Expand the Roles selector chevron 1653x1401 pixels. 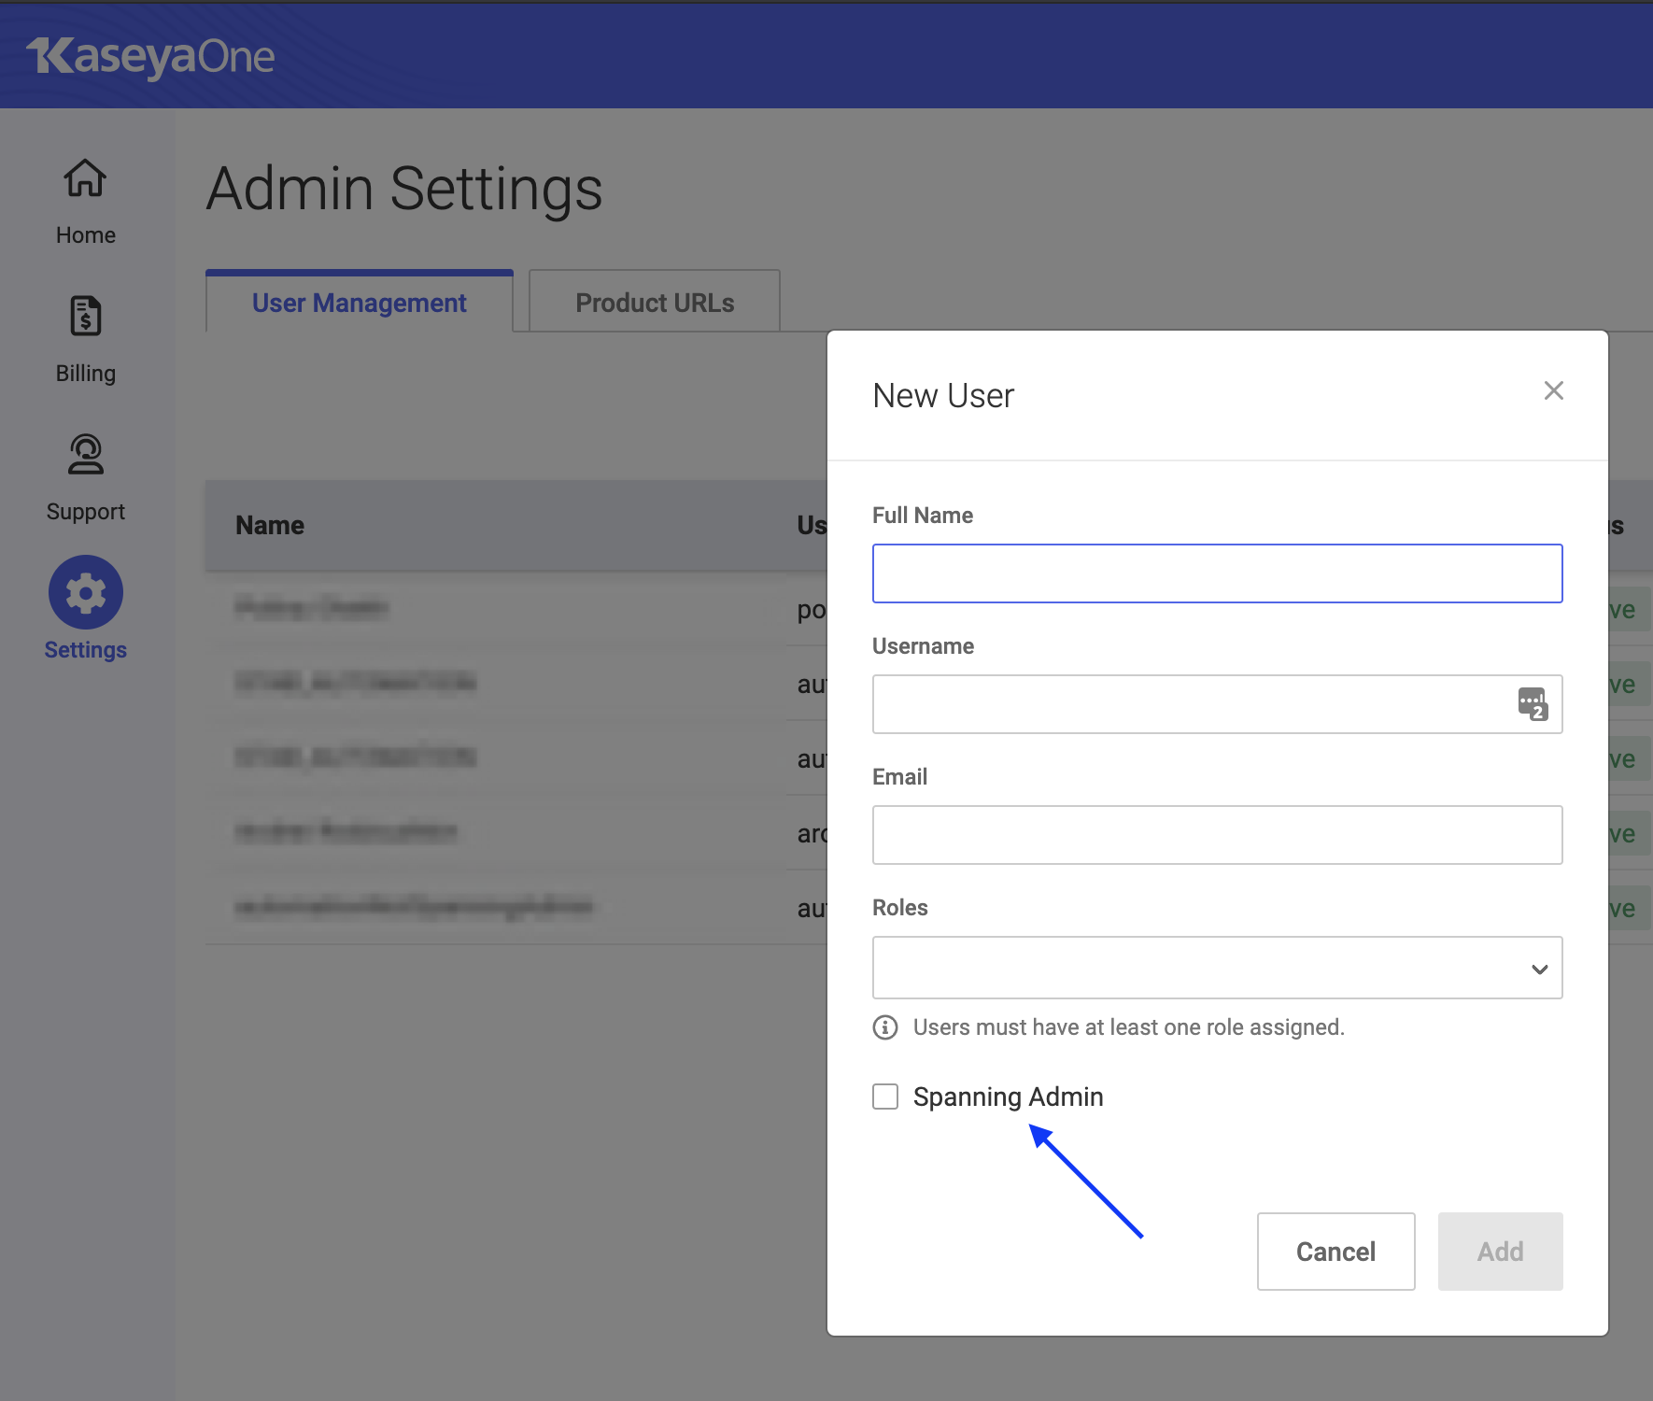1539,969
